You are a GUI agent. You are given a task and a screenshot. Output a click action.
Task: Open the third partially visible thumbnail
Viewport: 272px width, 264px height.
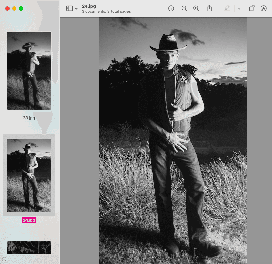29,248
